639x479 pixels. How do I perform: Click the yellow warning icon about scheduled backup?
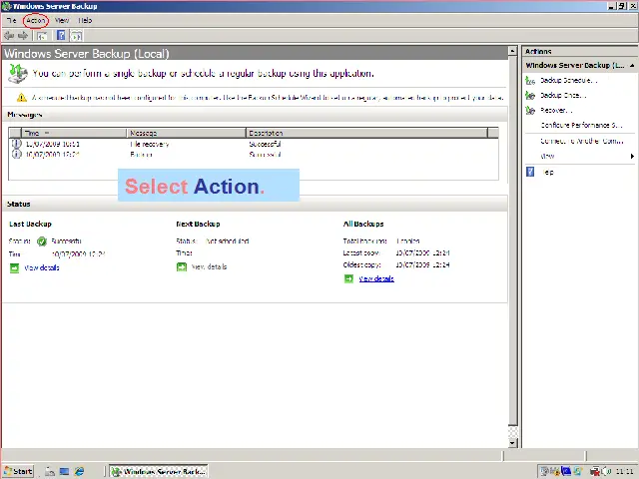[22, 98]
